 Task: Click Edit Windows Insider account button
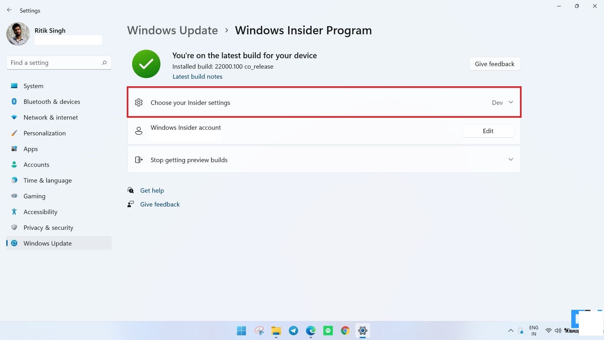click(488, 131)
